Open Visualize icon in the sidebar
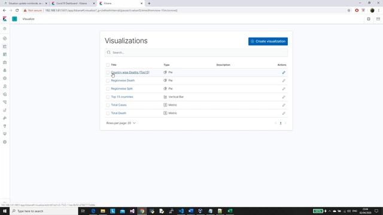 coord(5,47)
